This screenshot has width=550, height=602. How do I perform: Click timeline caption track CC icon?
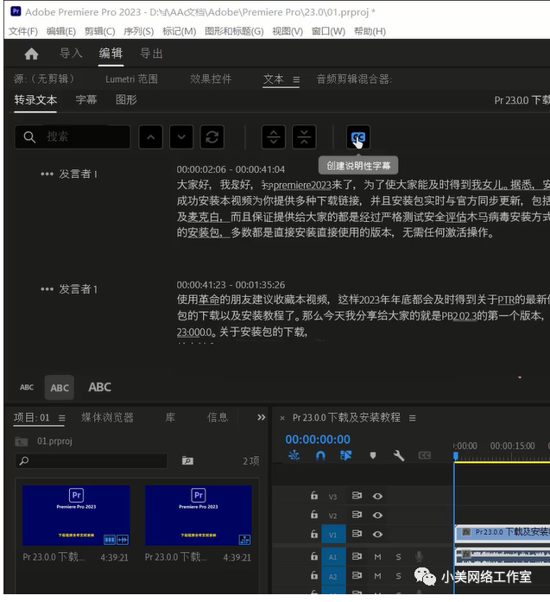point(425,455)
